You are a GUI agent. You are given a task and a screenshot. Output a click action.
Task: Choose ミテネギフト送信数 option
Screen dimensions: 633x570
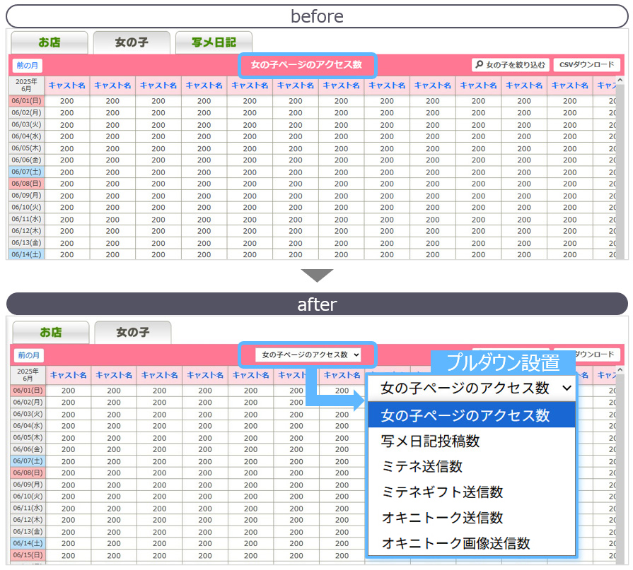(442, 492)
